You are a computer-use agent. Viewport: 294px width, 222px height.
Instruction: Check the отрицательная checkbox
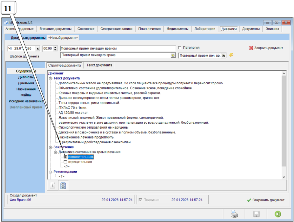(65, 162)
